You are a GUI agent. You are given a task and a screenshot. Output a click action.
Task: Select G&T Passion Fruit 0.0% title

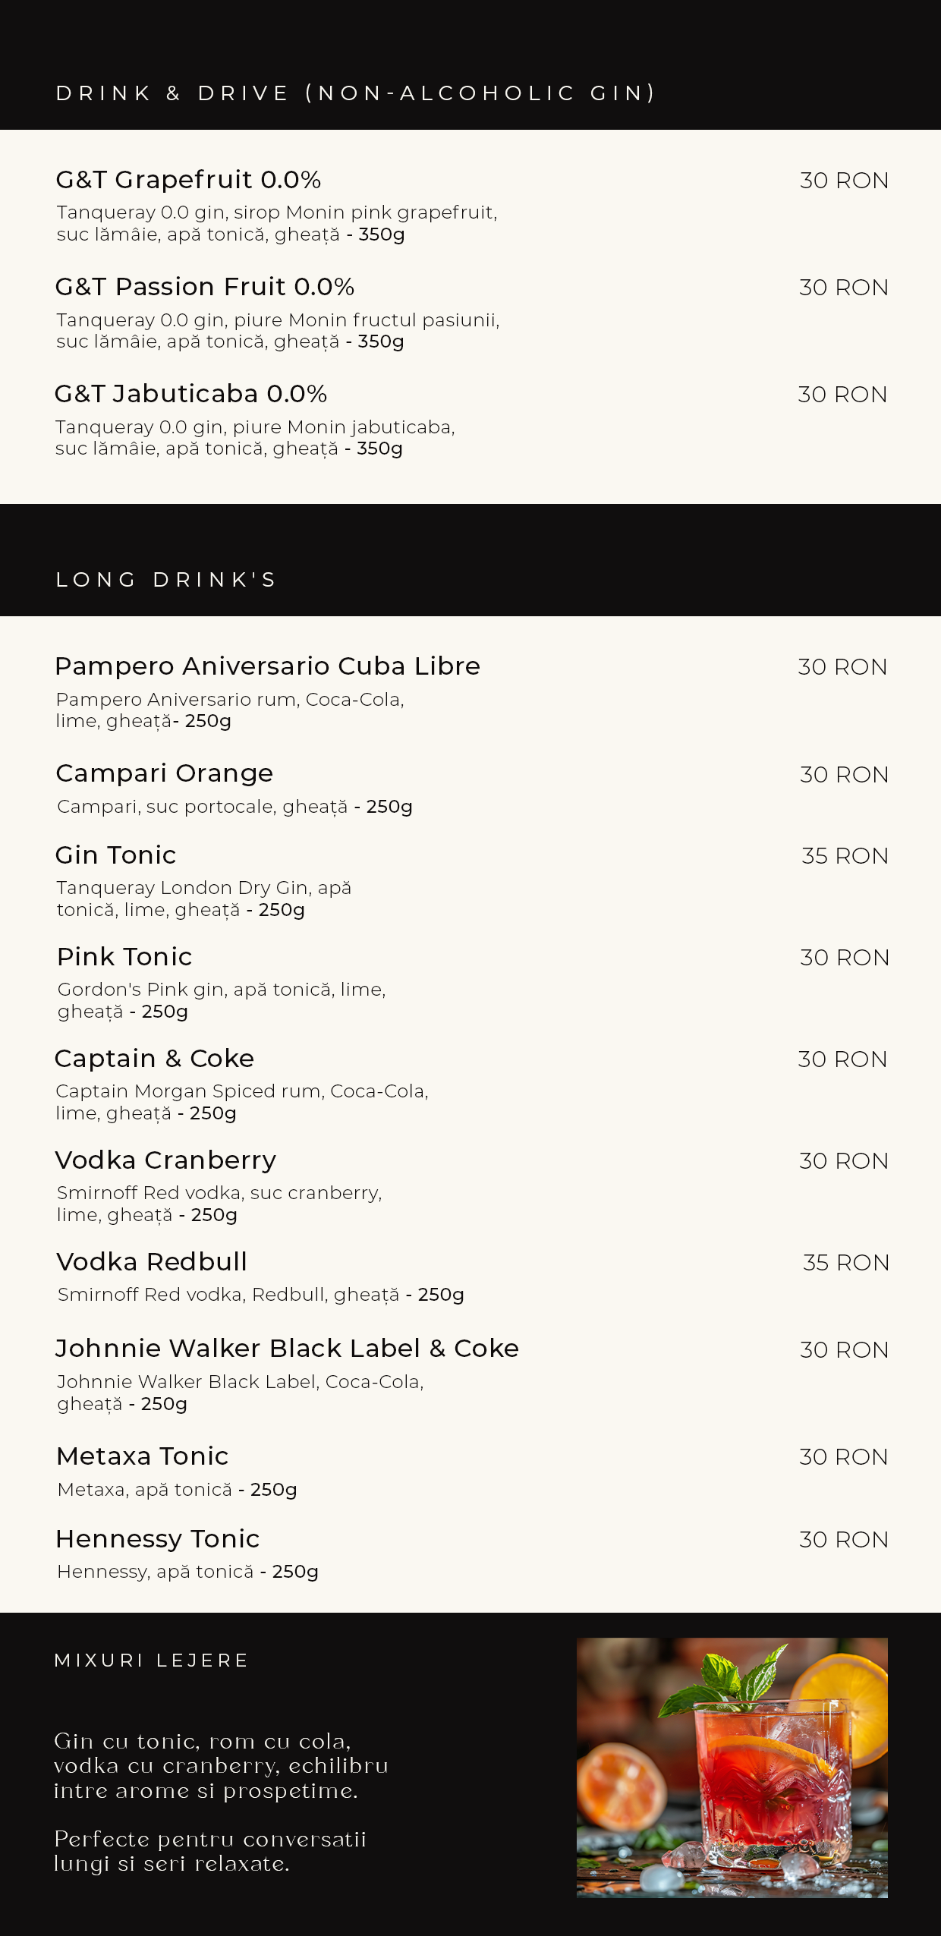coord(205,287)
